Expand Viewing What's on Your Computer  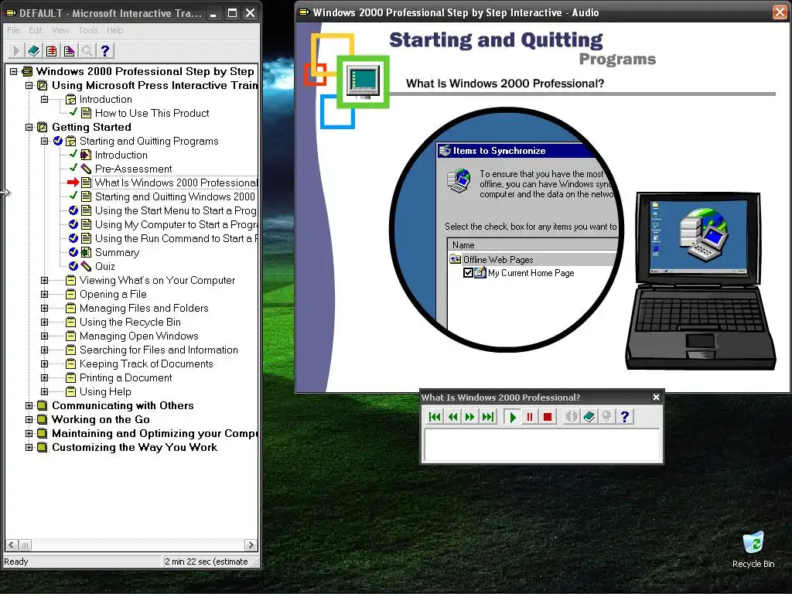(x=44, y=280)
